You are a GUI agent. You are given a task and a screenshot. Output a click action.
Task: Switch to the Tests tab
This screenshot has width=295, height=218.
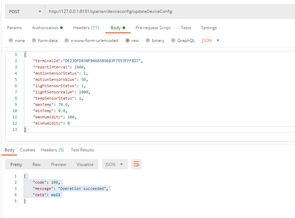(186, 28)
